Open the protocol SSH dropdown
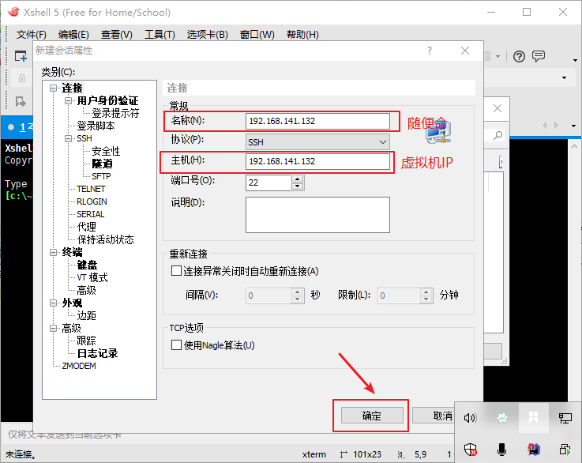The image size is (582, 463). click(317, 141)
